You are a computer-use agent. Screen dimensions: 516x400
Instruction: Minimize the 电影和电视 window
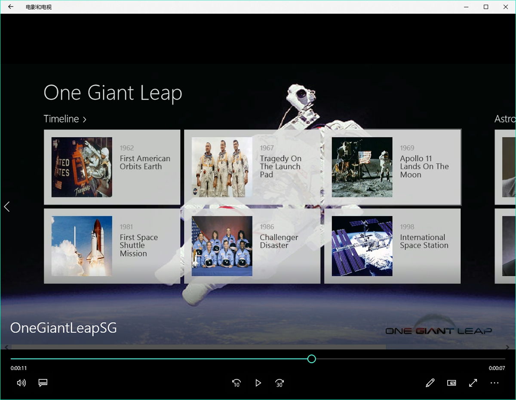[x=467, y=7]
